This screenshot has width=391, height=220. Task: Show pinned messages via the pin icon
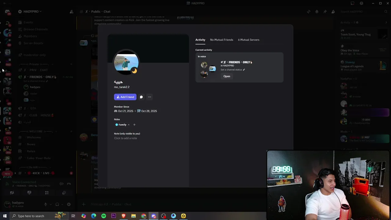(x=325, y=12)
